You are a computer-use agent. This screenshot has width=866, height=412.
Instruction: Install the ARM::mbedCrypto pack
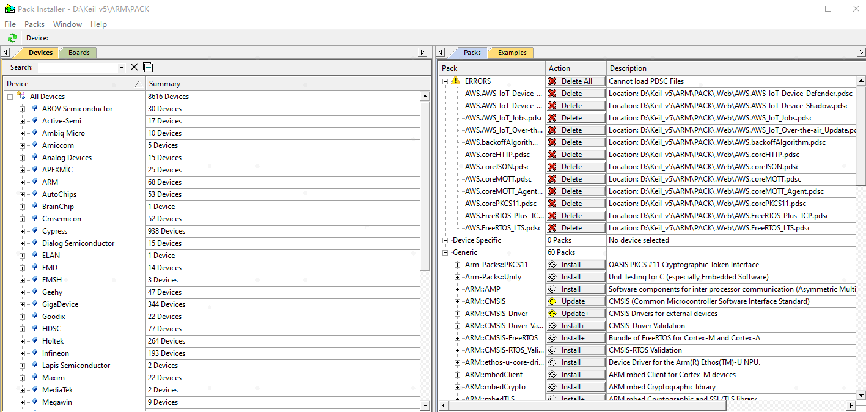tap(576, 387)
